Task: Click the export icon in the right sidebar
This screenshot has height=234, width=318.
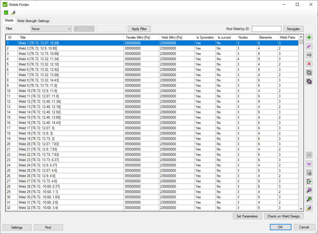Action: point(309,181)
